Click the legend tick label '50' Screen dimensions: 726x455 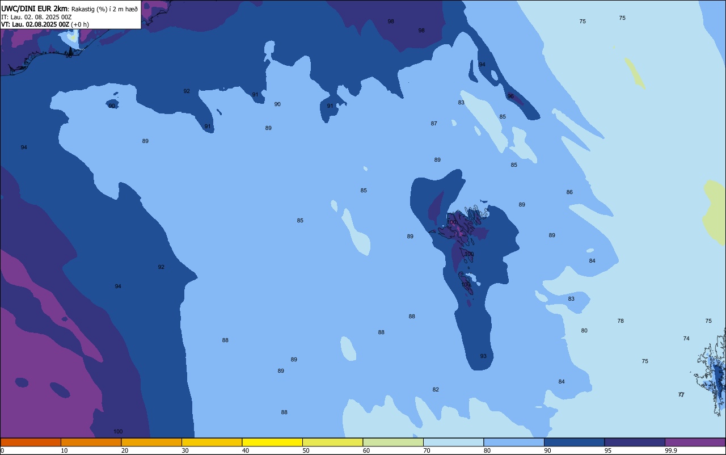pyautogui.click(x=306, y=450)
